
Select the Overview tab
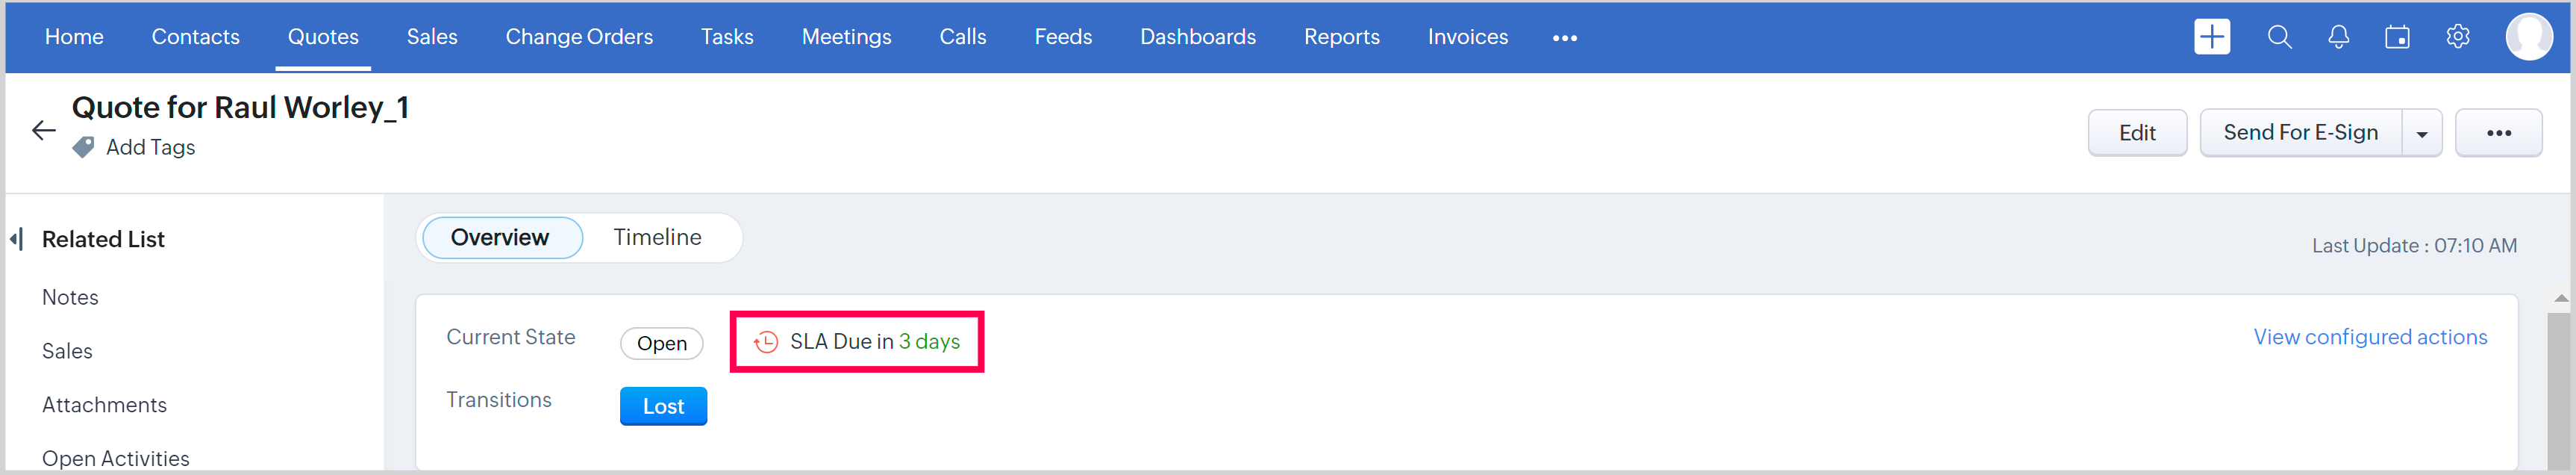pyautogui.click(x=500, y=238)
